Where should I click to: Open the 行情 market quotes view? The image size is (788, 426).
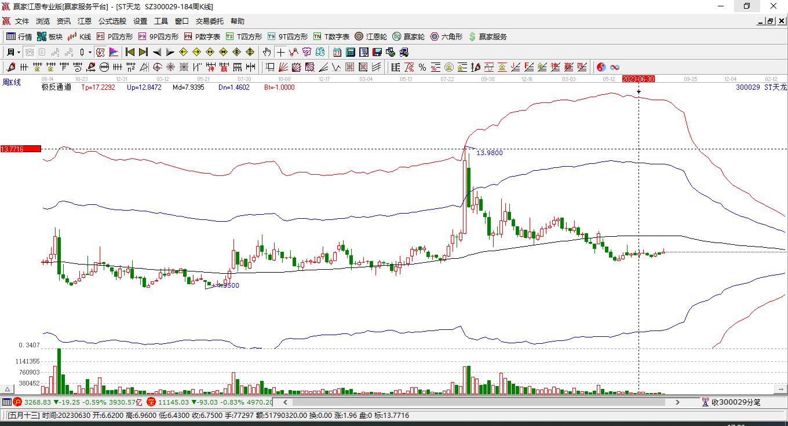tap(19, 36)
